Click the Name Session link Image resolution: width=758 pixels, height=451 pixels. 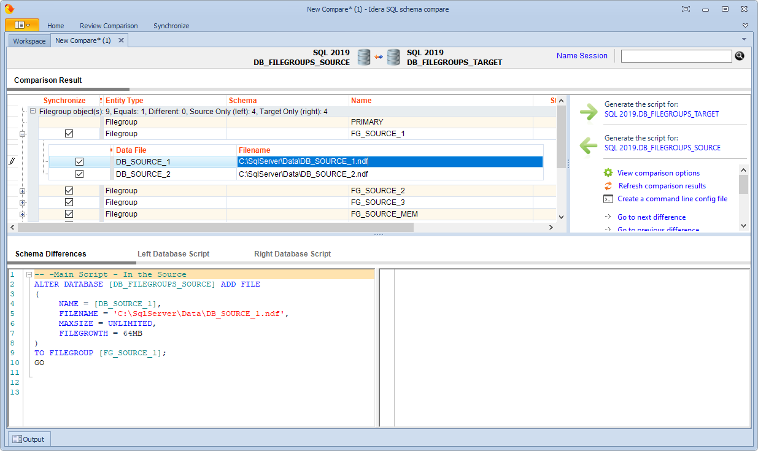[581, 56]
